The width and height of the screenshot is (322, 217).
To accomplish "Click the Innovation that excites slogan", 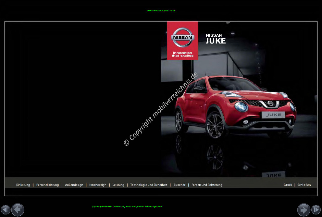I will [x=182, y=54].
